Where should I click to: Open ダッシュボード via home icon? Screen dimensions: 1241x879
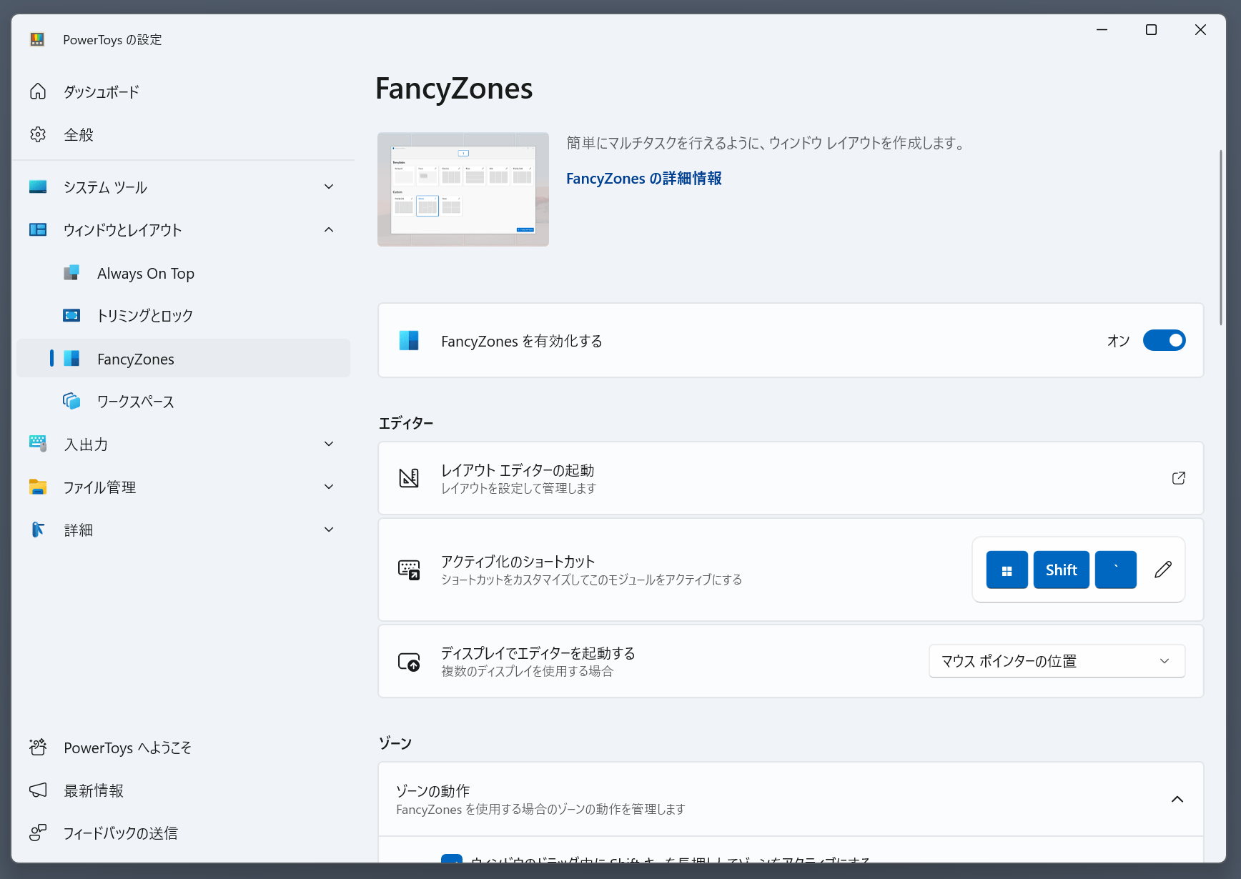point(38,91)
